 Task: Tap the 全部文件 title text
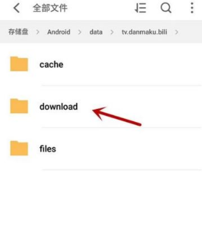(50, 8)
